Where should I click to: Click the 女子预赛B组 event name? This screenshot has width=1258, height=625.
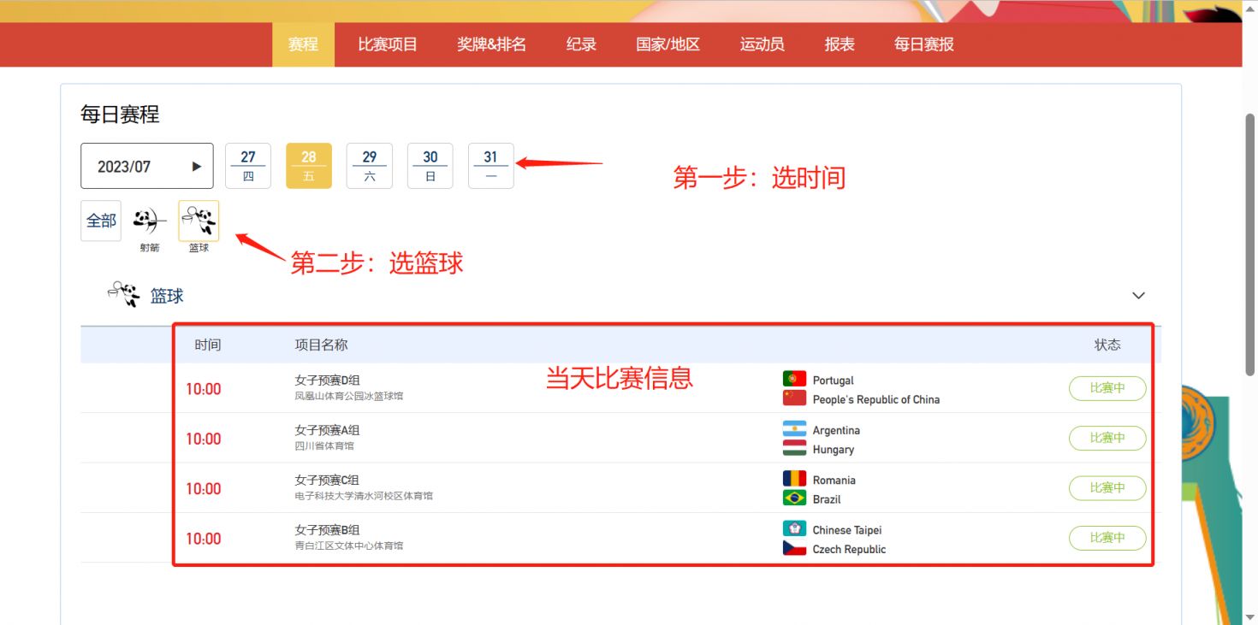pos(328,529)
